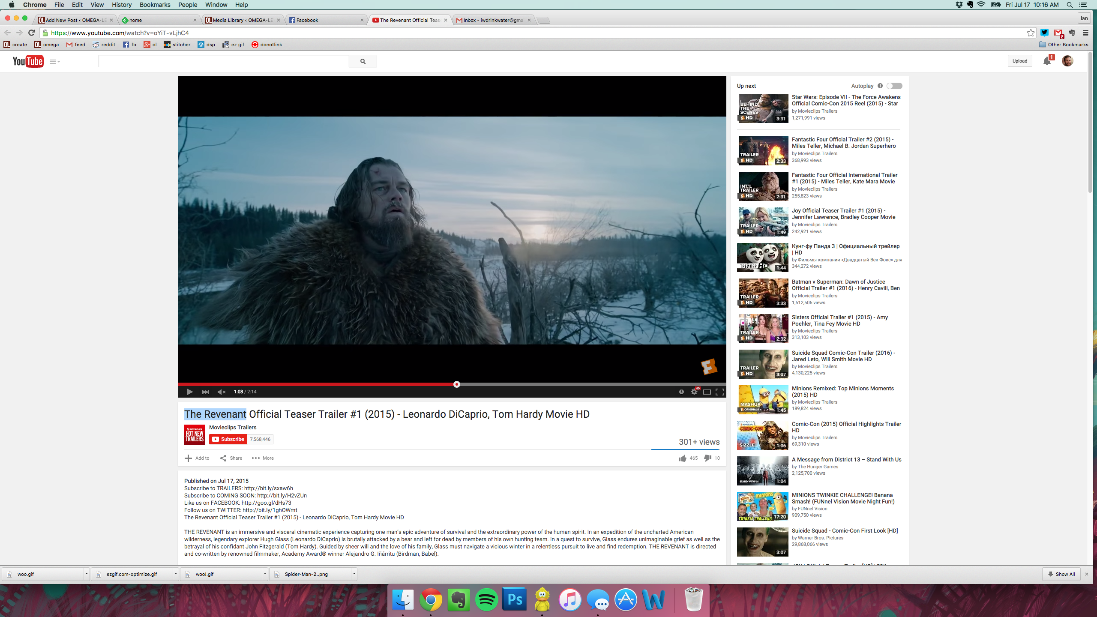Click the Upload button
Viewport: 1097px width, 617px height.
pos(1020,61)
